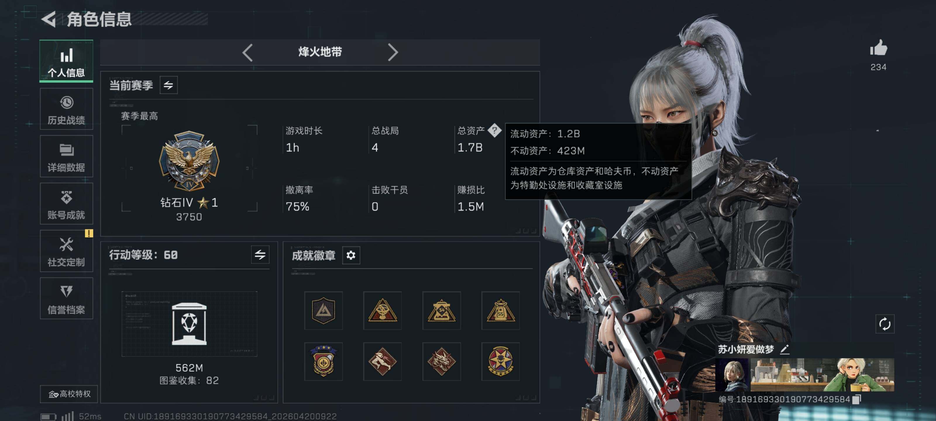Open the 历史战绩 tab

pos(66,109)
